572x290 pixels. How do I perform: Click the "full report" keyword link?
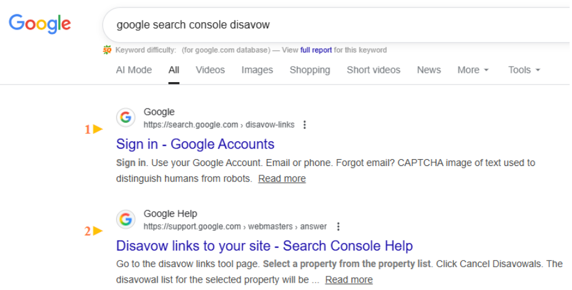316,50
